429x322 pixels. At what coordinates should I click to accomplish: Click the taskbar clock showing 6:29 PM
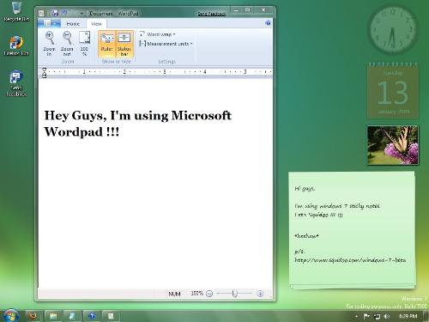point(408,316)
